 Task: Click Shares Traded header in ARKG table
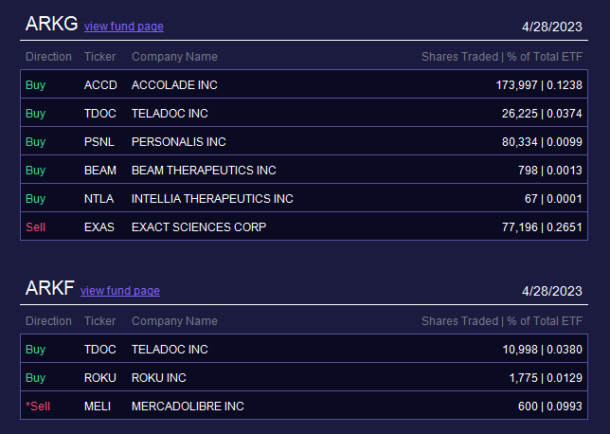(x=459, y=57)
